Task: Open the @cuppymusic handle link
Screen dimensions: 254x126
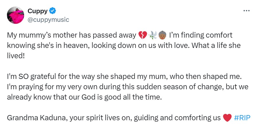Action: pyautogui.click(x=48, y=19)
